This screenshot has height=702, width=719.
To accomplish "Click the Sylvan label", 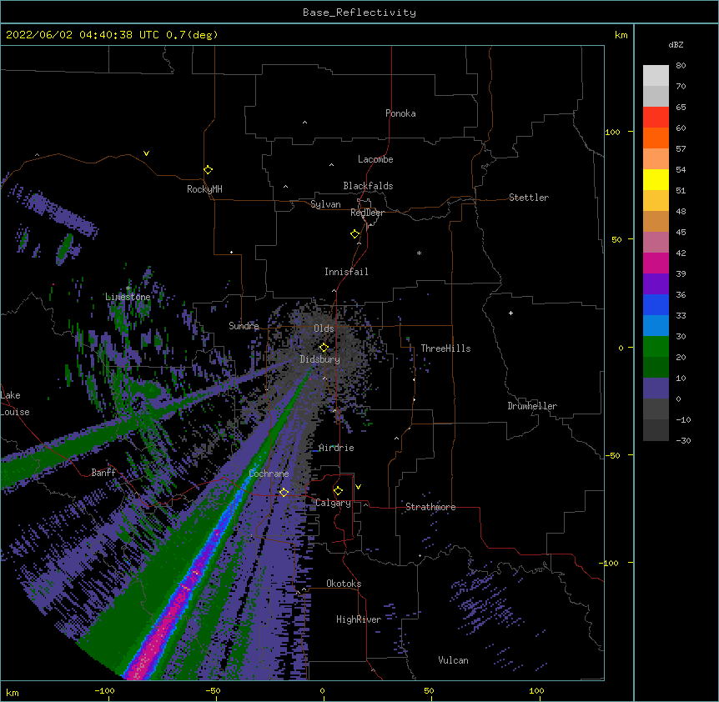I will pyautogui.click(x=325, y=204).
